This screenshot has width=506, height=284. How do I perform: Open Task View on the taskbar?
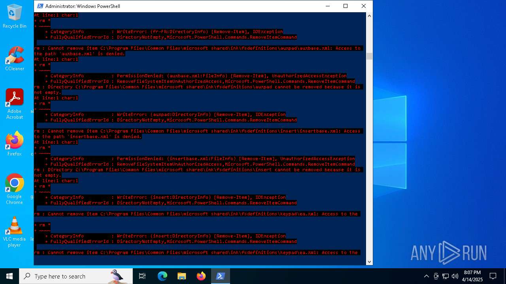pyautogui.click(x=142, y=276)
